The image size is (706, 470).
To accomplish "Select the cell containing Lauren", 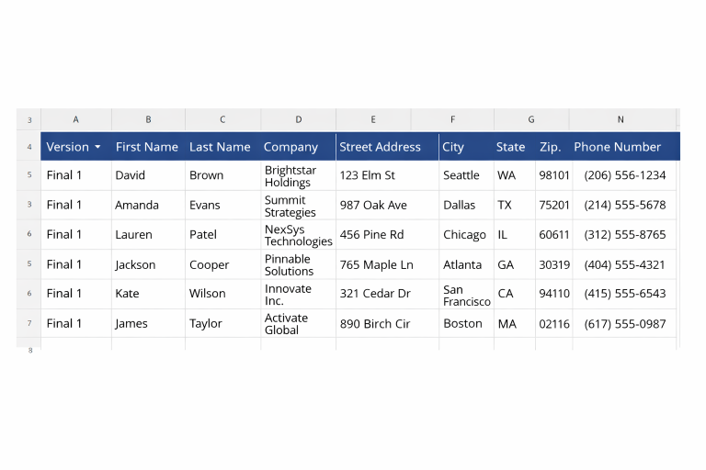I will point(148,235).
